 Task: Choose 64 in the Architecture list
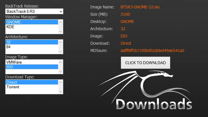(32, 47)
